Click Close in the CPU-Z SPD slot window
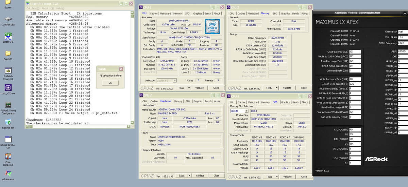Image resolution: width=408 pixels, height=187 pixels. coord(304,176)
